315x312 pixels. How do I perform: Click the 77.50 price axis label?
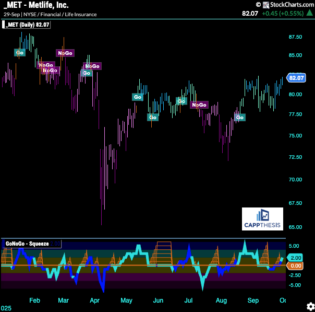pos(295,114)
